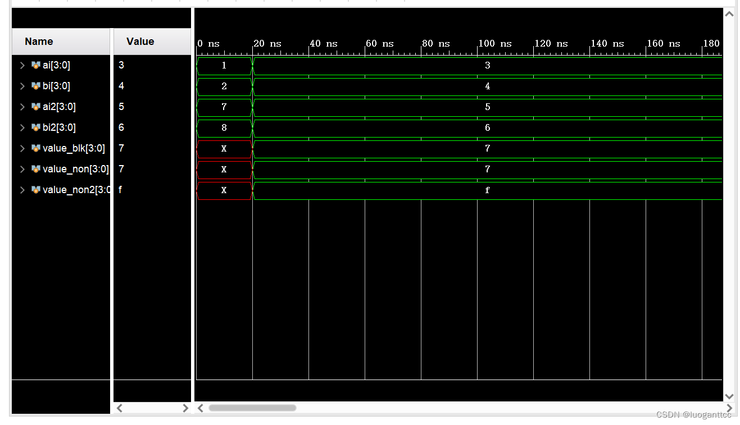Expand the value_blk[3:0] signal bus
740x425 pixels.
pyautogui.click(x=22, y=148)
